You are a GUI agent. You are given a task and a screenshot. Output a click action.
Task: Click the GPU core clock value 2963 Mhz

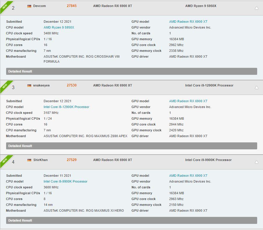(x=176, y=199)
